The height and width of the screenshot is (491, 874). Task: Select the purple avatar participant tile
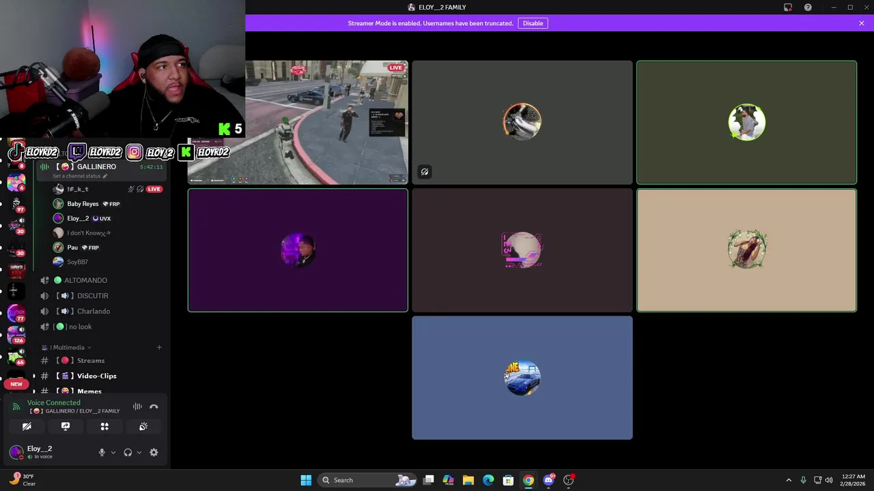(298, 250)
